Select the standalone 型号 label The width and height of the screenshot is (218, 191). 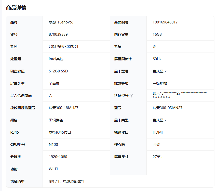click(118, 108)
